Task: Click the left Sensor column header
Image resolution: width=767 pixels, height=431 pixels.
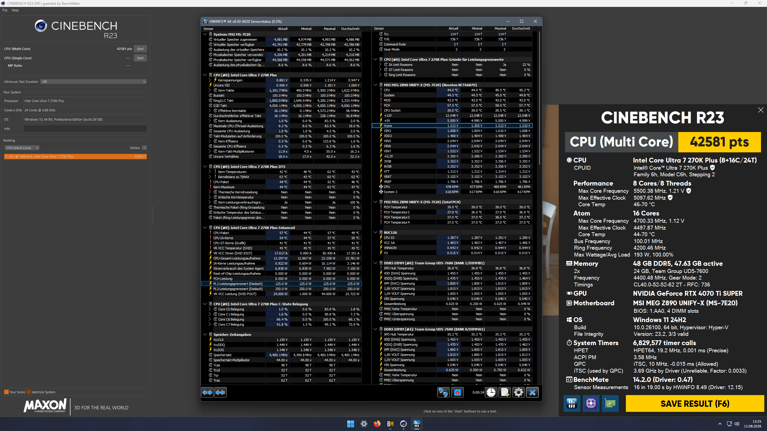Action: coord(233,29)
